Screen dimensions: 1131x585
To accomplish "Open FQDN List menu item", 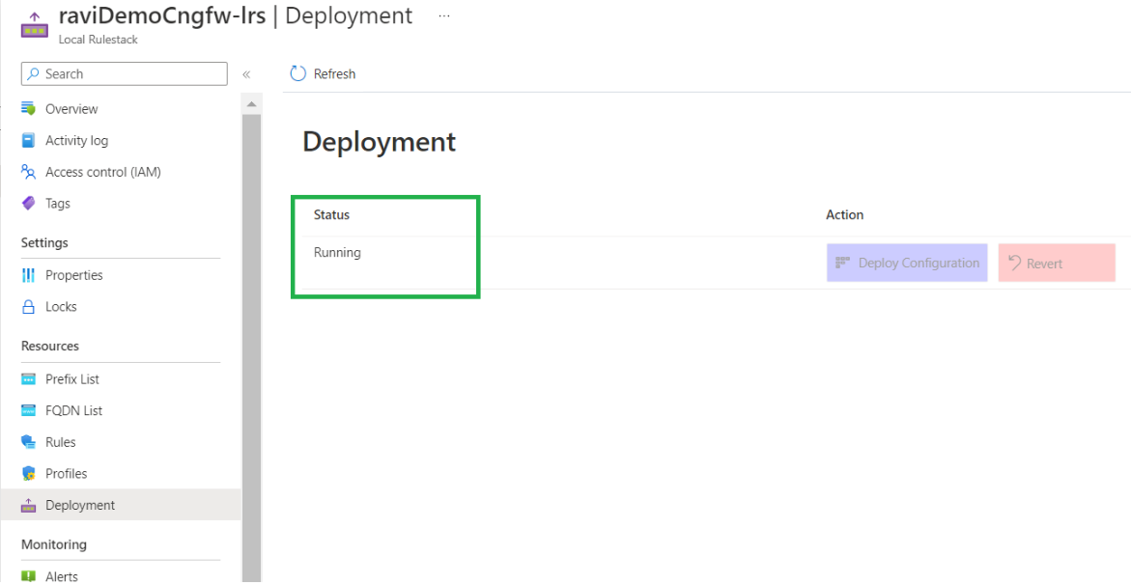I will 73,410.
